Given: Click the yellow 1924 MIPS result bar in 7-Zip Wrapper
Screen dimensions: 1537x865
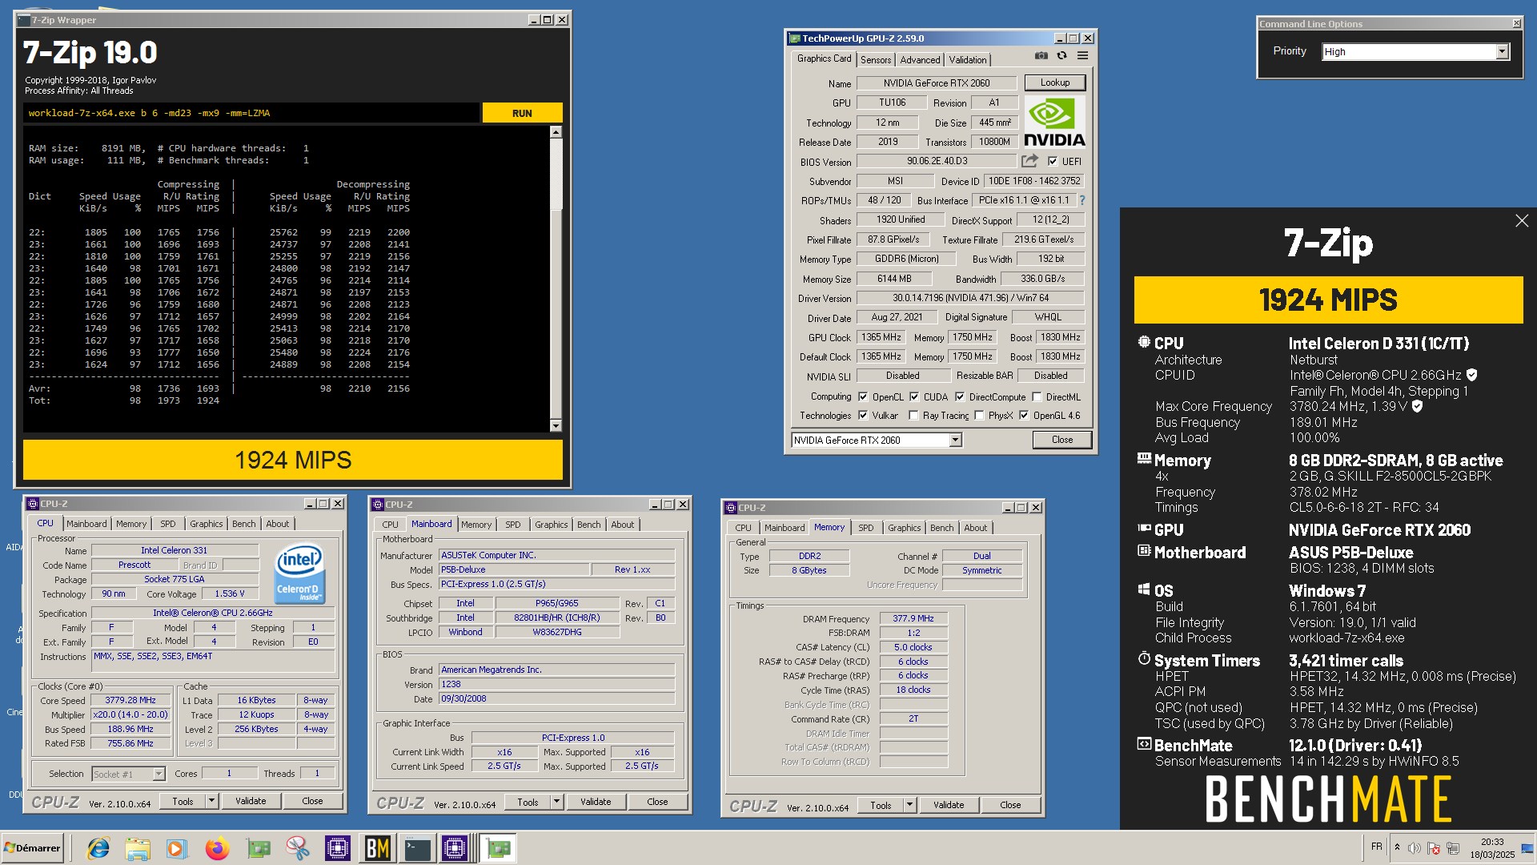Looking at the screenshot, I should coord(293,460).
